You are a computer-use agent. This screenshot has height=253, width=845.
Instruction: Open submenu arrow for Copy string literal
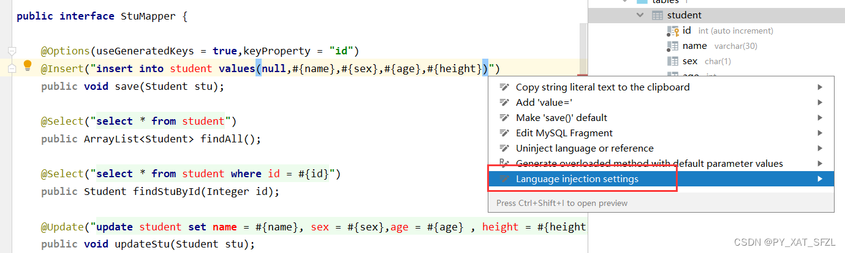[x=820, y=87]
